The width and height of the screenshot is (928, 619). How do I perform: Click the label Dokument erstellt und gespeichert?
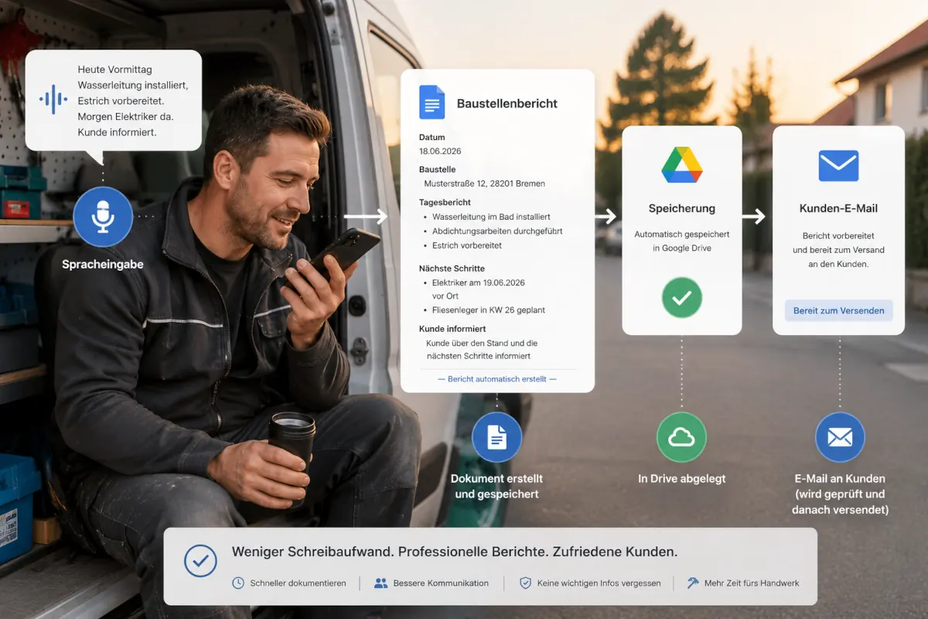[x=497, y=487]
